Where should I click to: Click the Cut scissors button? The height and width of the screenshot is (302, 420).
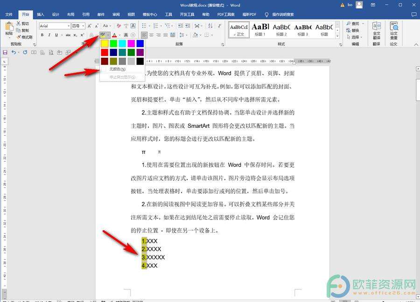coord(22,24)
